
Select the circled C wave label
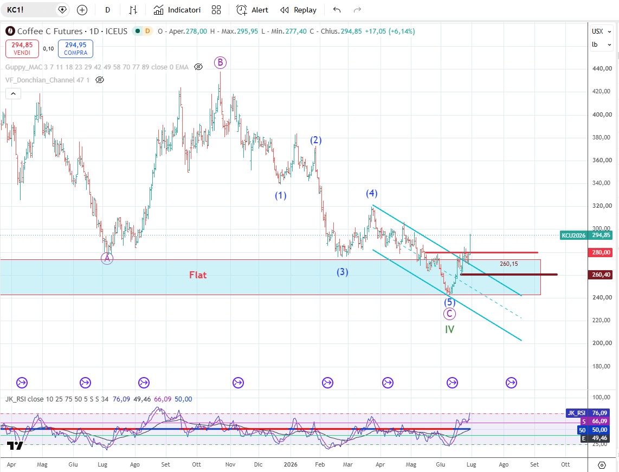click(450, 314)
